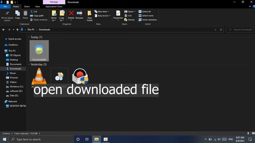Click Paste shortcut in ribbon
Image resolution: width=255 pixels, height=143 pixels.
(x=39, y=20)
